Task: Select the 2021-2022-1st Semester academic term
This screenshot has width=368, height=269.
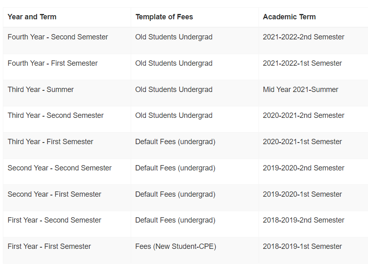Action: tap(302, 63)
